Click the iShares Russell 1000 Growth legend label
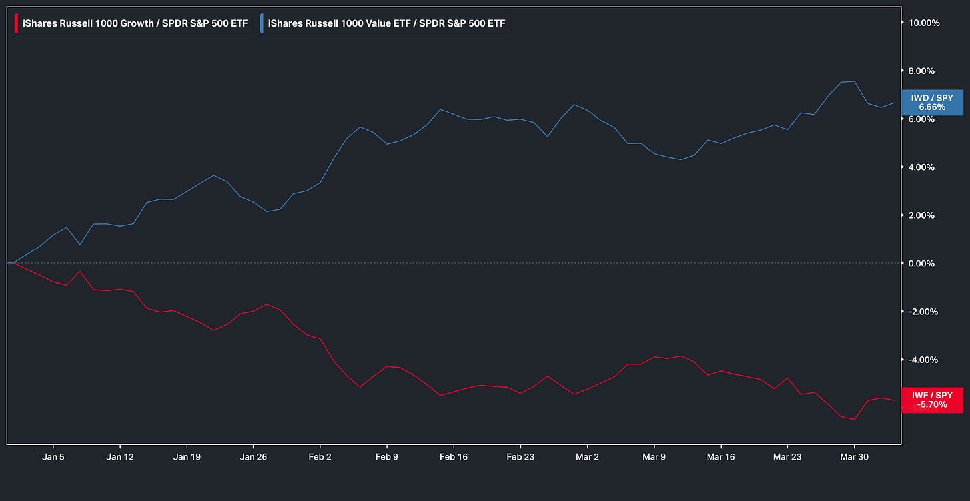This screenshot has width=970, height=501. tap(135, 23)
